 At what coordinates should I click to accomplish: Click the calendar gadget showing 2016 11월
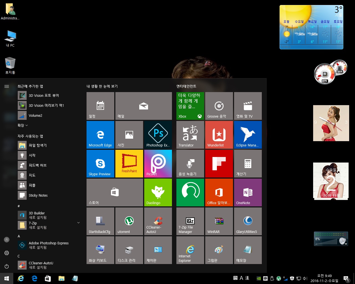(x=331, y=181)
